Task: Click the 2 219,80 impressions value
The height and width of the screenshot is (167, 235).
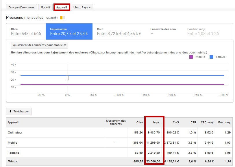Action: point(154,153)
